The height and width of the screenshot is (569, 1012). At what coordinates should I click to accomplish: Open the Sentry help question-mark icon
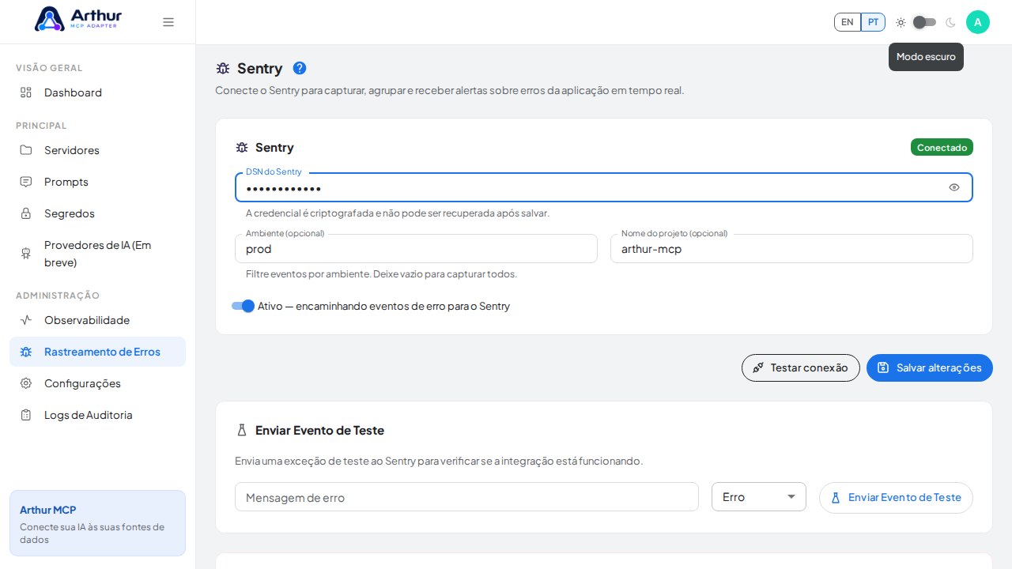click(300, 68)
